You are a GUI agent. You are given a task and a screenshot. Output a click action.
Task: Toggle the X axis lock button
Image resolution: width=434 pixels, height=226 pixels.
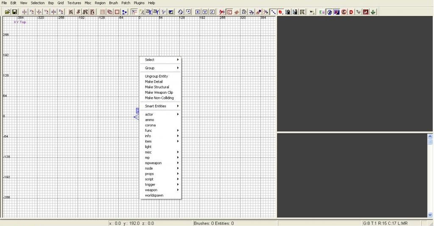point(198,12)
